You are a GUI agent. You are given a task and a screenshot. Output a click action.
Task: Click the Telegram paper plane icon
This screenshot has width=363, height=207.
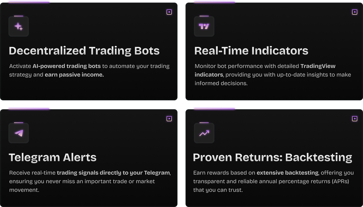19,133
